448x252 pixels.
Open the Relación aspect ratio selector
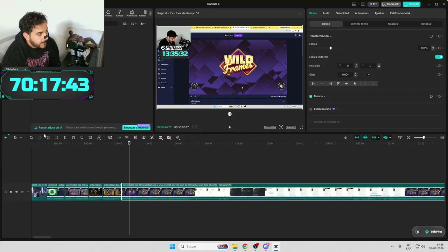point(291,127)
